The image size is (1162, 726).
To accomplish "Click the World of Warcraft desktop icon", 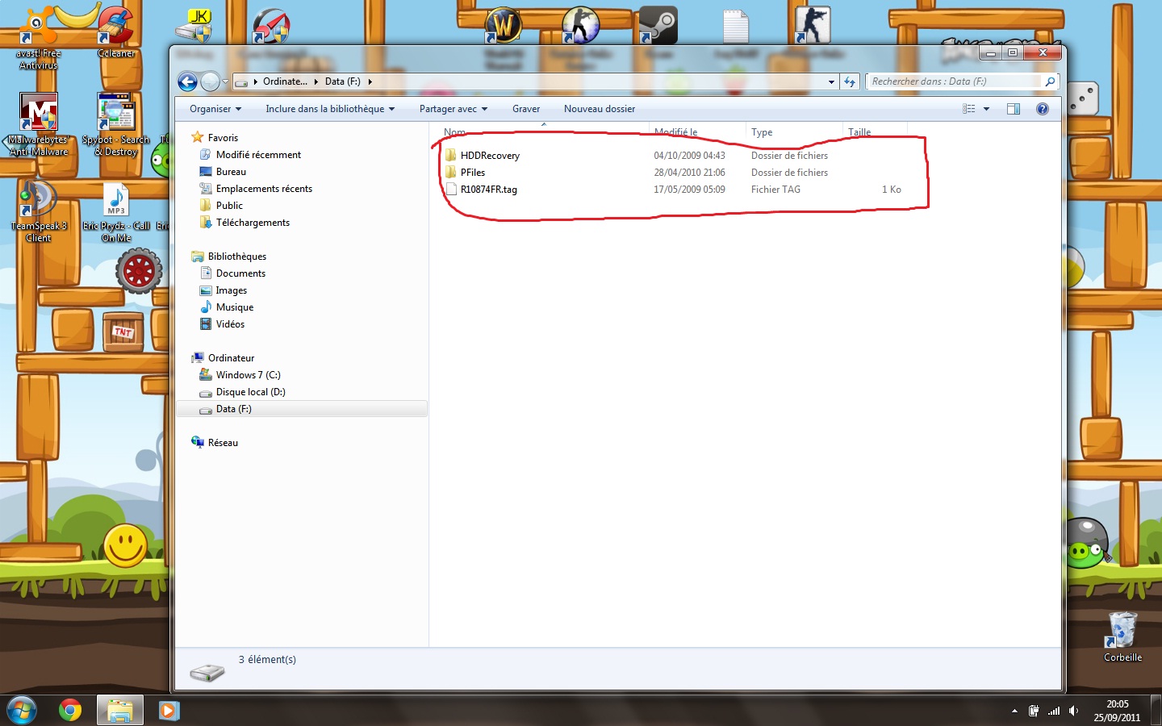I will [503, 26].
